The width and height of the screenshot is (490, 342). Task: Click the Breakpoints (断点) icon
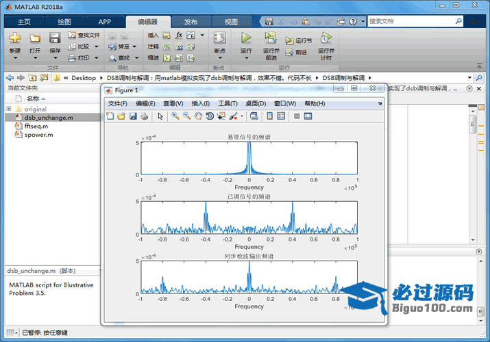pyautogui.click(x=220, y=38)
